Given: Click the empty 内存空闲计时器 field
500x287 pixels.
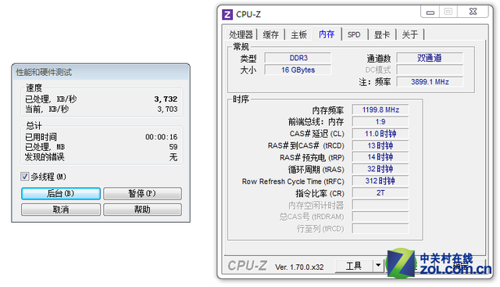Looking at the screenshot, I should pyautogui.click(x=380, y=205).
